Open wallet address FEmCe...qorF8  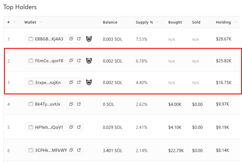(49, 61)
